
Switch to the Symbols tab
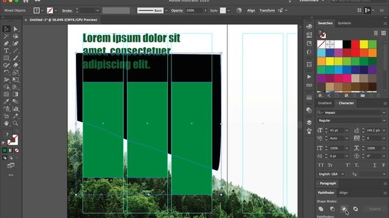click(345, 23)
